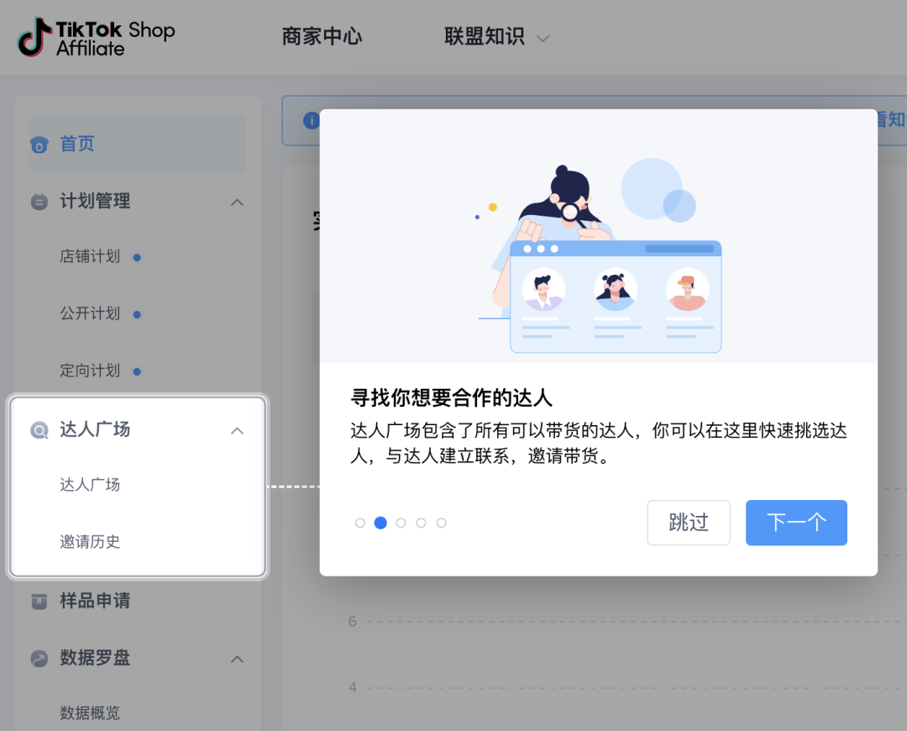Click the 跳过 skip button
Screen dimensions: 907x731
688,523
